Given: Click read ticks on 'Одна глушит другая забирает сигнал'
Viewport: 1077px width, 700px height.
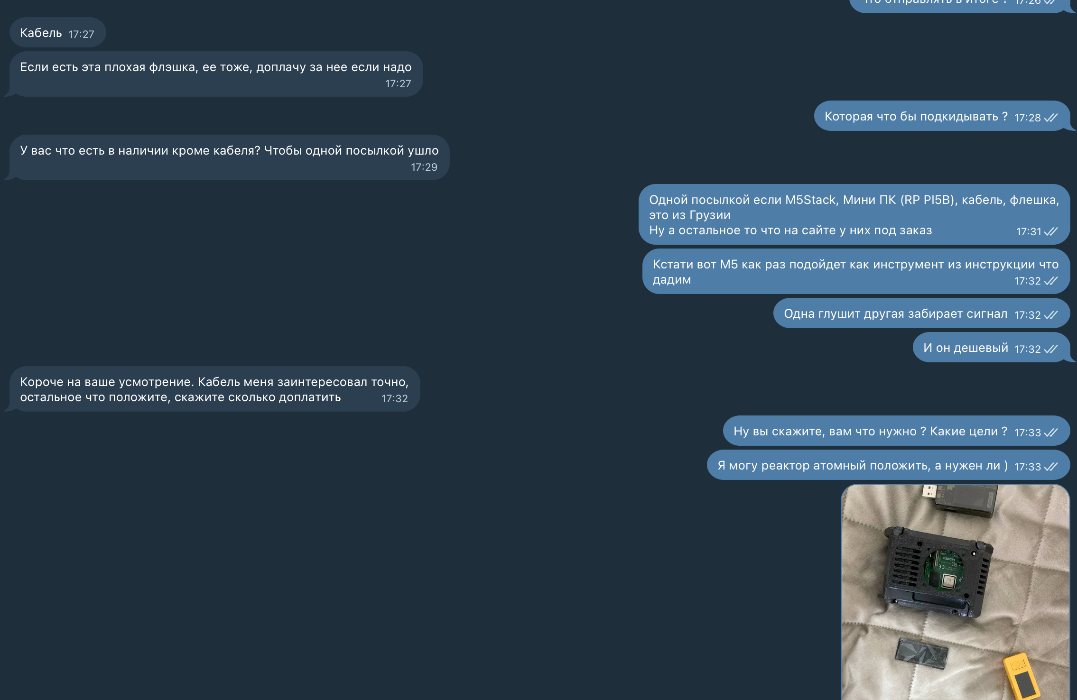Looking at the screenshot, I should [x=1051, y=315].
